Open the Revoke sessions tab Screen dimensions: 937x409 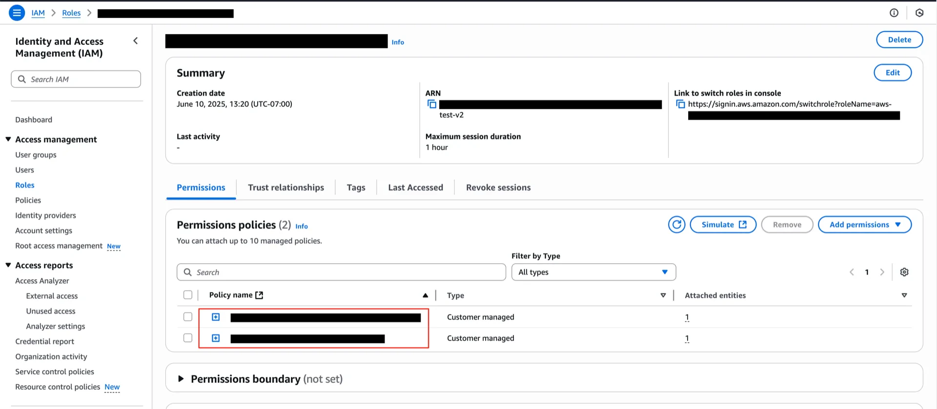coord(498,188)
